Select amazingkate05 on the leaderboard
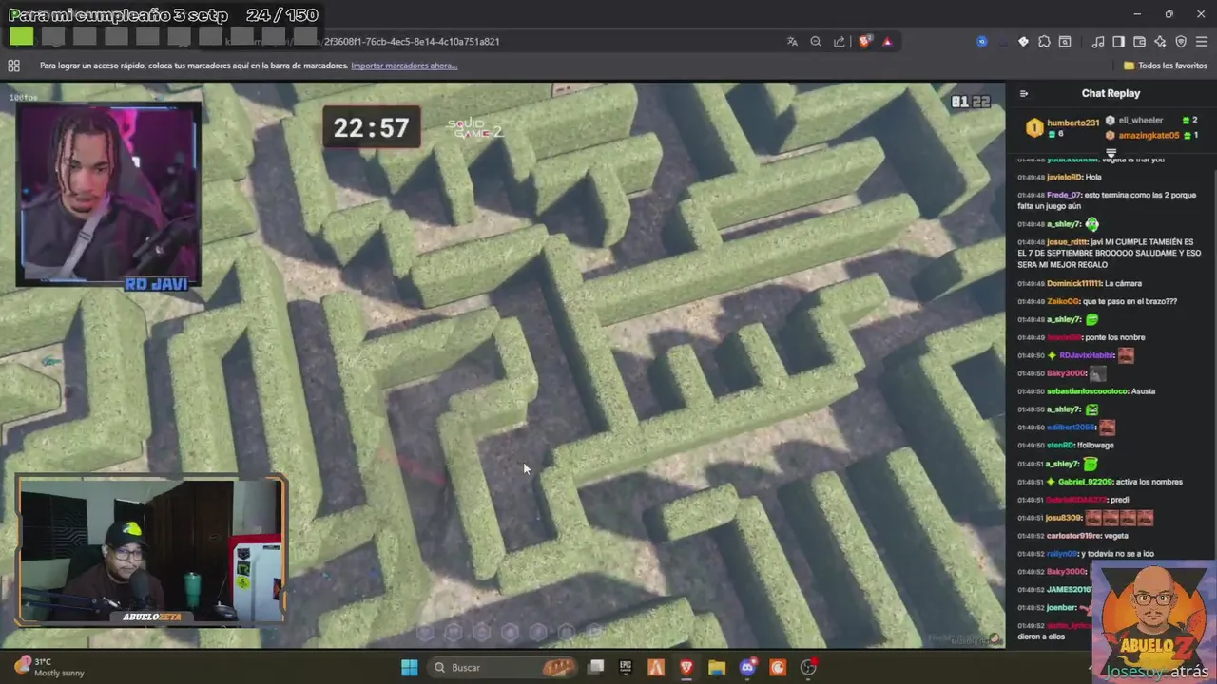The image size is (1217, 684). 1142,135
